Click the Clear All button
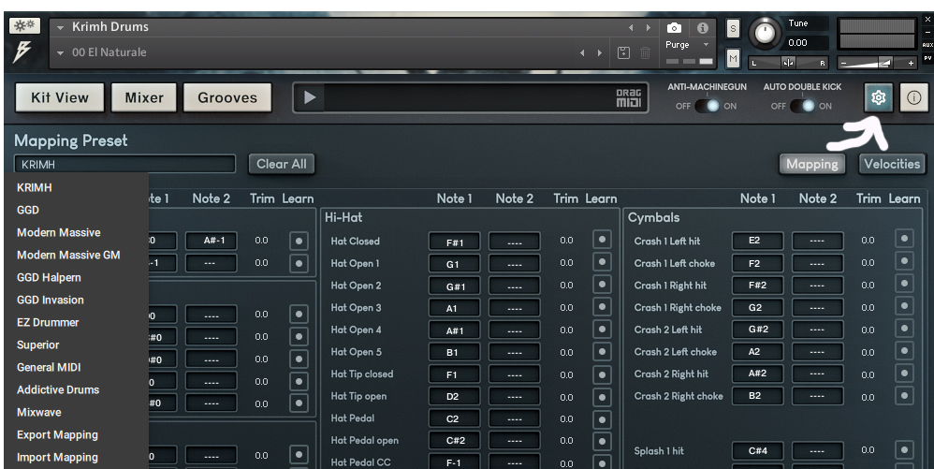Image resolution: width=934 pixels, height=469 pixels. 282,164
